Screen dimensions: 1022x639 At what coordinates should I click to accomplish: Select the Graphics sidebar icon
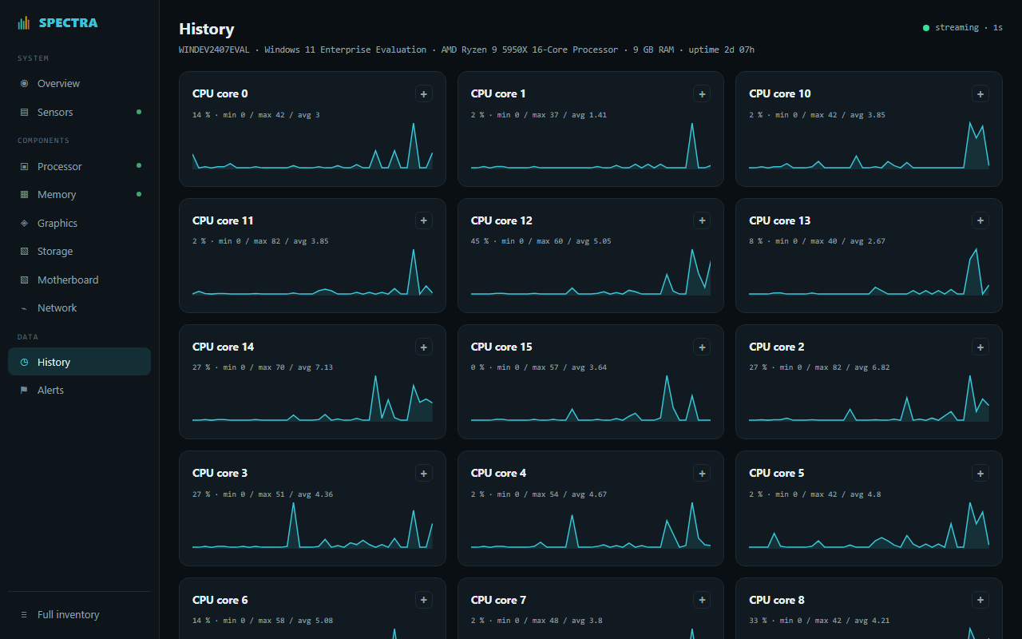(24, 223)
